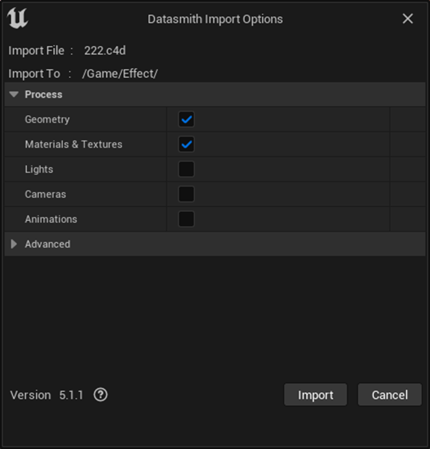Click the Version 5.1.1 label
Image resolution: width=430 pixels, height=449 pixels.
click(x=47, y=395)
